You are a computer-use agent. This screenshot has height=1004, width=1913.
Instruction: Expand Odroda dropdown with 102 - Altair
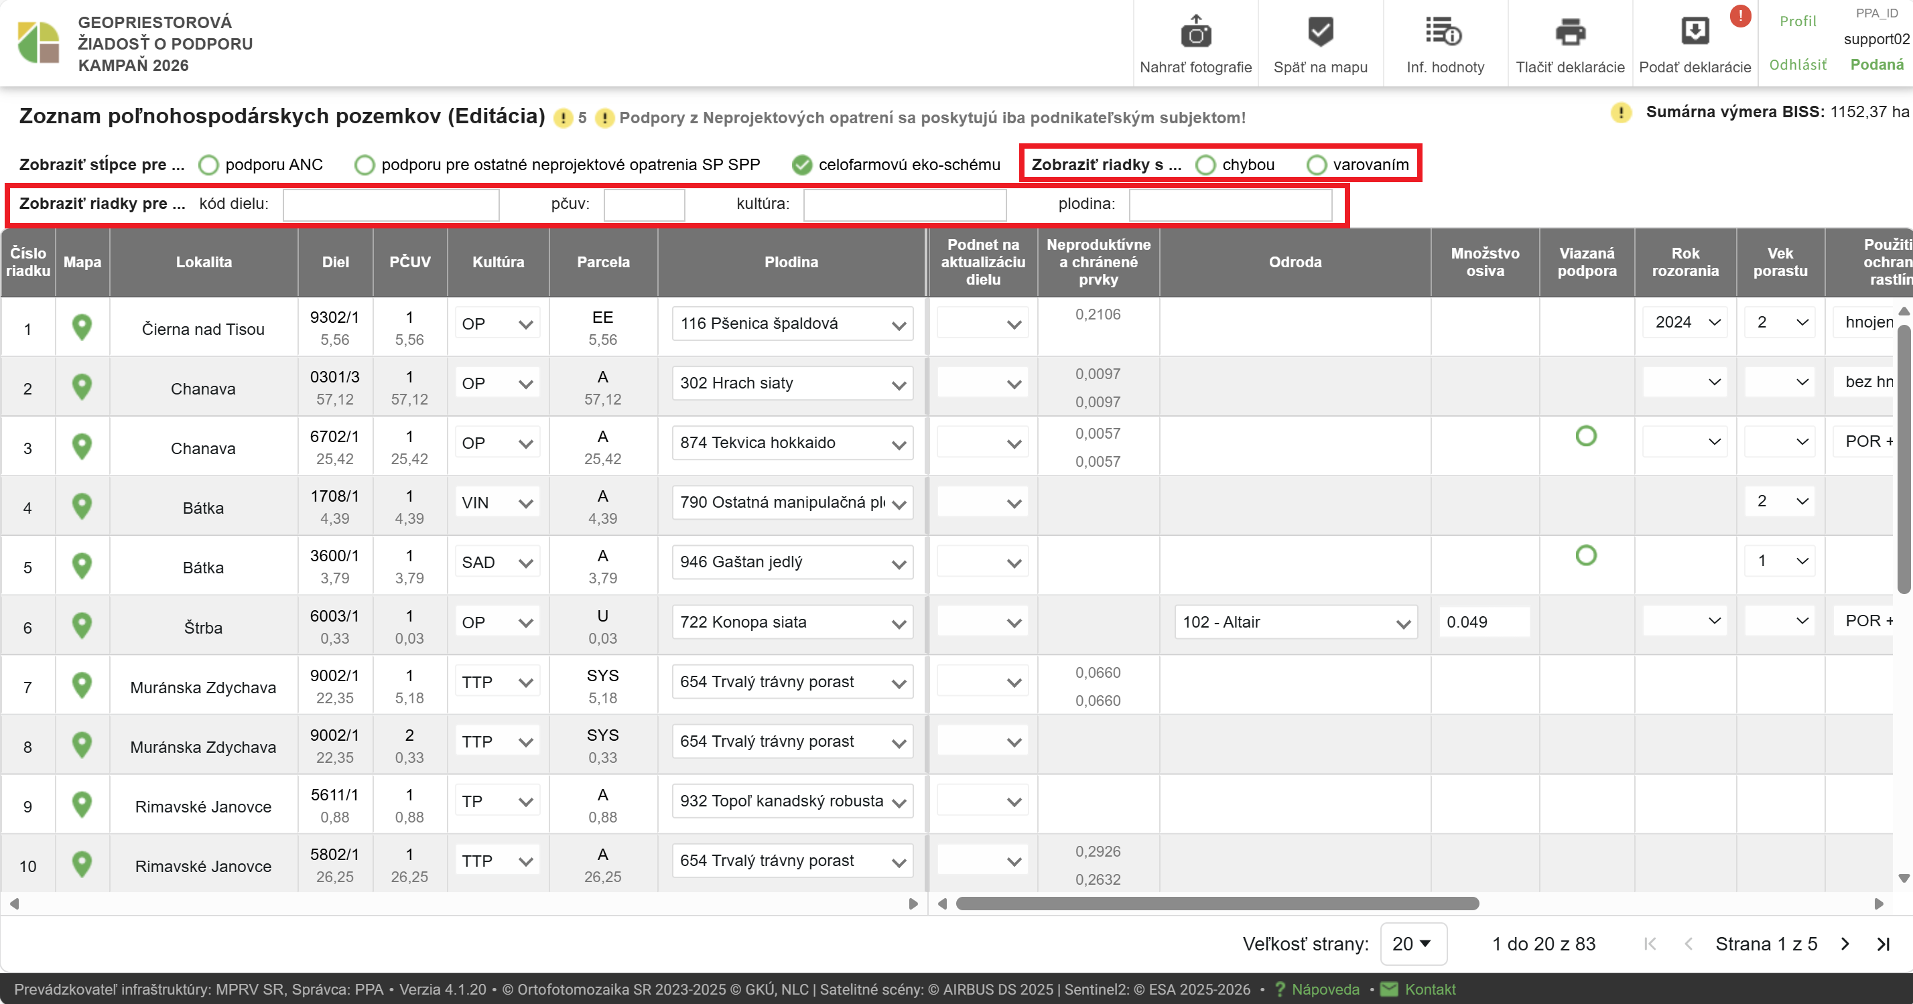click(1295, 623)
